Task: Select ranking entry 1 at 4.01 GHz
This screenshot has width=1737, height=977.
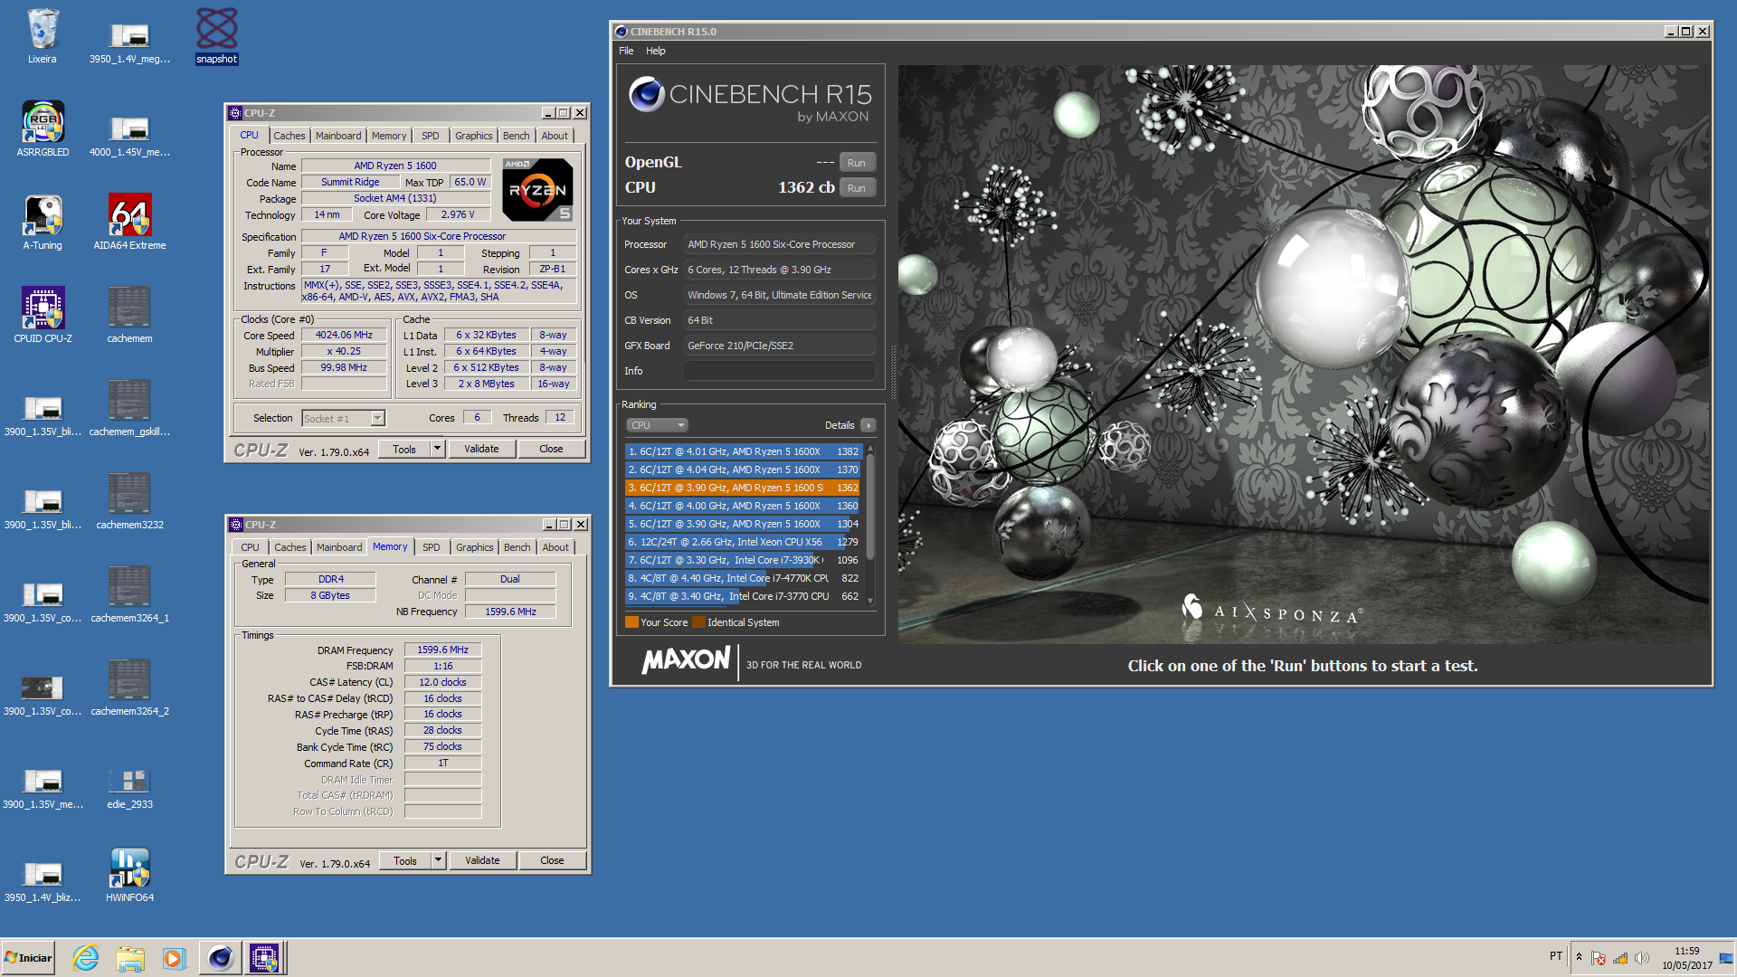Action: pos(743,451)
